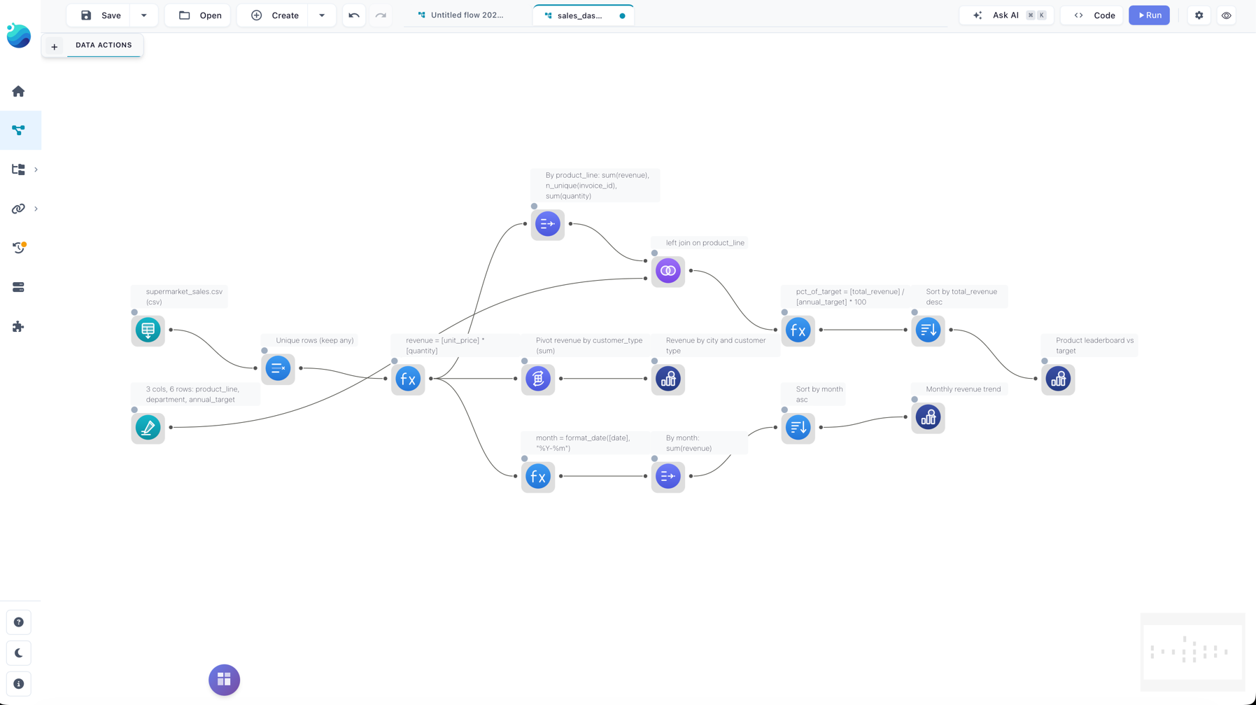The image size is (1256, 705).
Task: Select the Pivot revenue by customer_type node
Action: tap(537, 379)
